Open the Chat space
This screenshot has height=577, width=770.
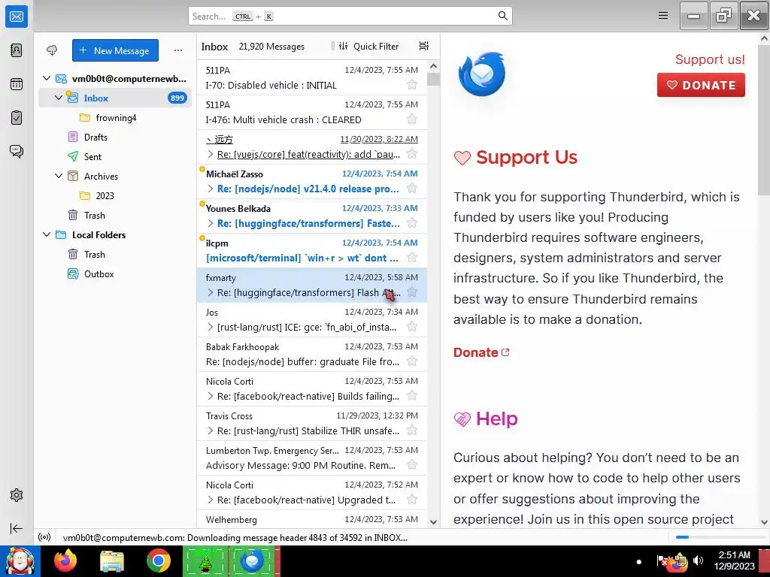pyautogui.click(x=17, y=151)
